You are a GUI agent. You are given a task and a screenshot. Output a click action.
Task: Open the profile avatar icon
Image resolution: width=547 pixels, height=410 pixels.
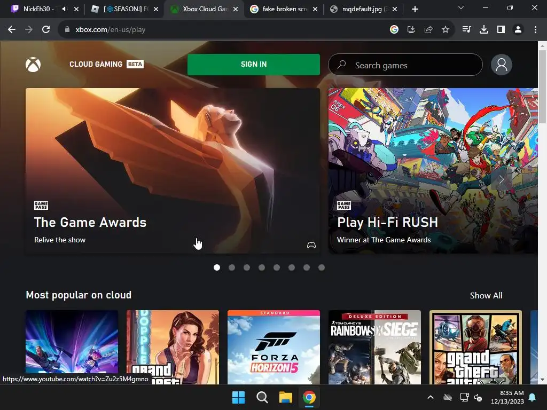point(501,65)
